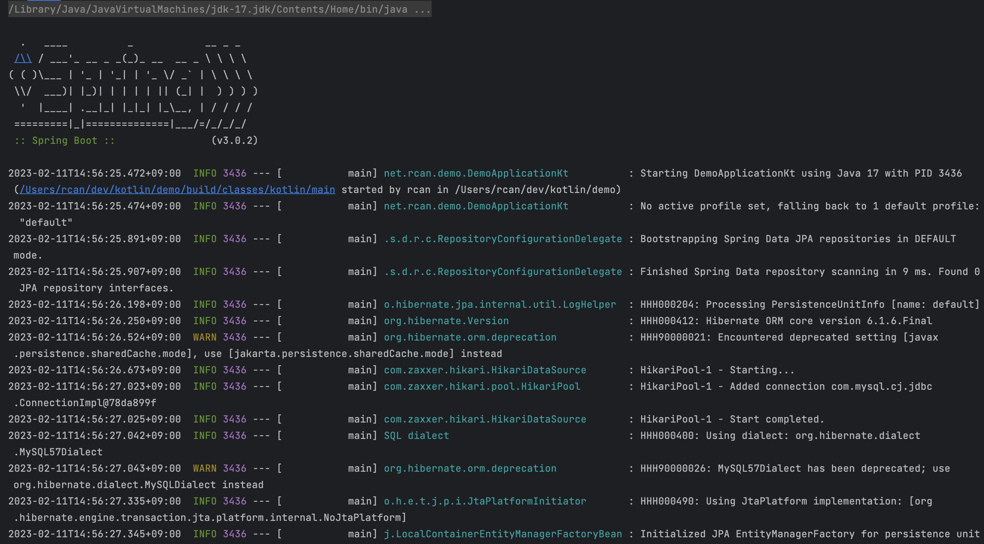Click the HikariPool-1 - Starting... message
This screenshot has height=544, width=984.
(717, 370)
